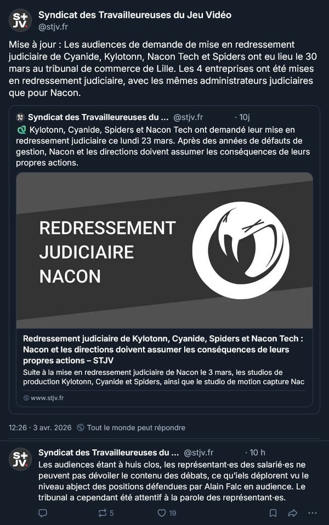This screenshot has width=329, height=525.
Task: Click the @stjv.fr handle under main author
Action: (x=53, y=27)
